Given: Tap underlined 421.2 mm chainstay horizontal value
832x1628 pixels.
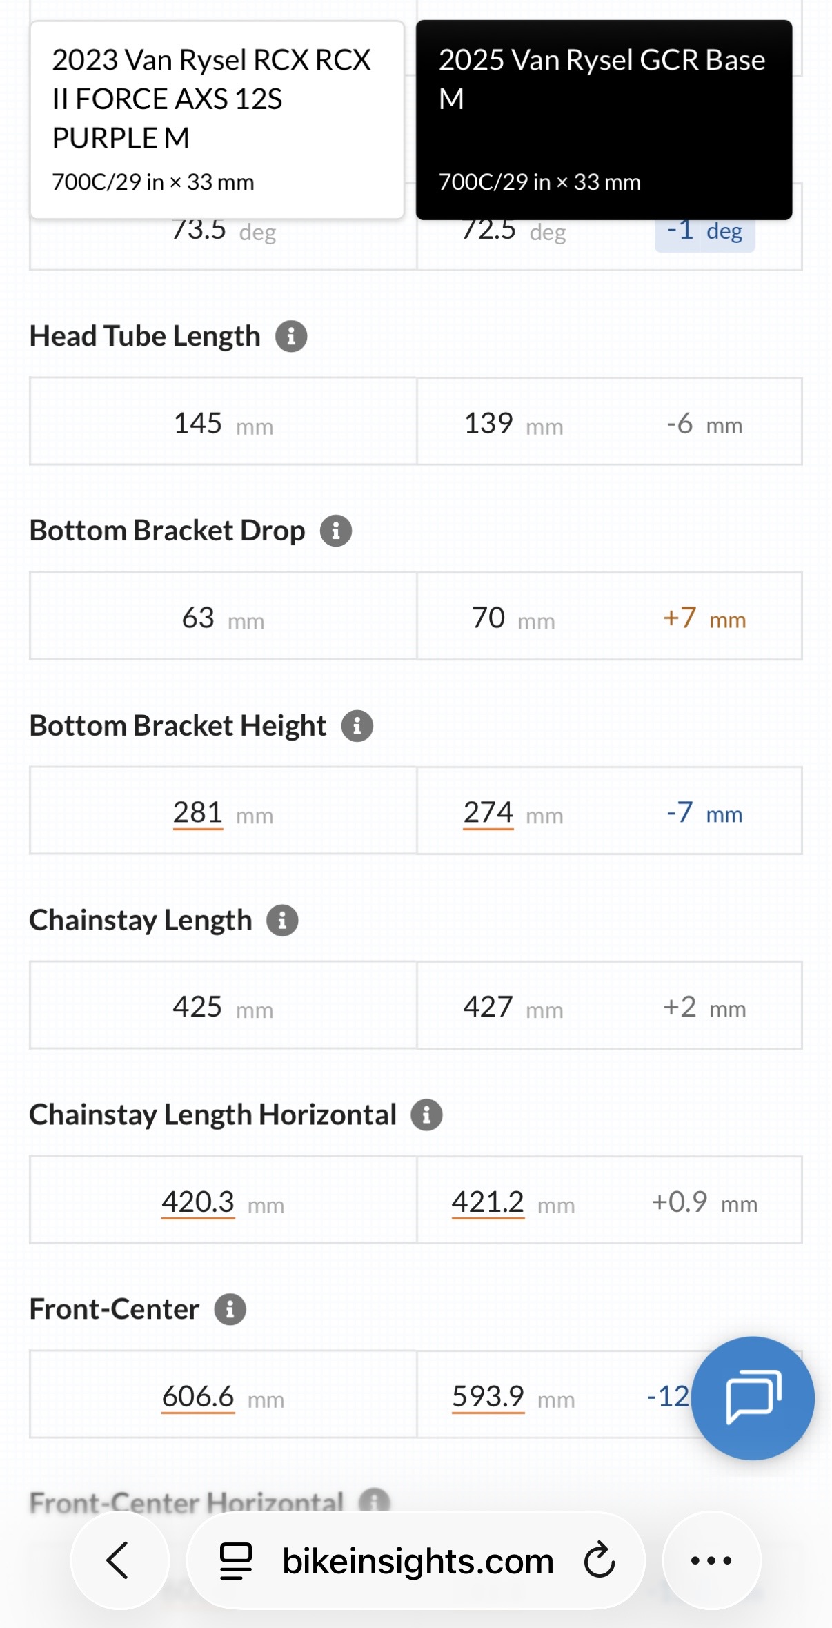Looking at the screenshot, I should pyautogui.click(x=488, y=1202).
